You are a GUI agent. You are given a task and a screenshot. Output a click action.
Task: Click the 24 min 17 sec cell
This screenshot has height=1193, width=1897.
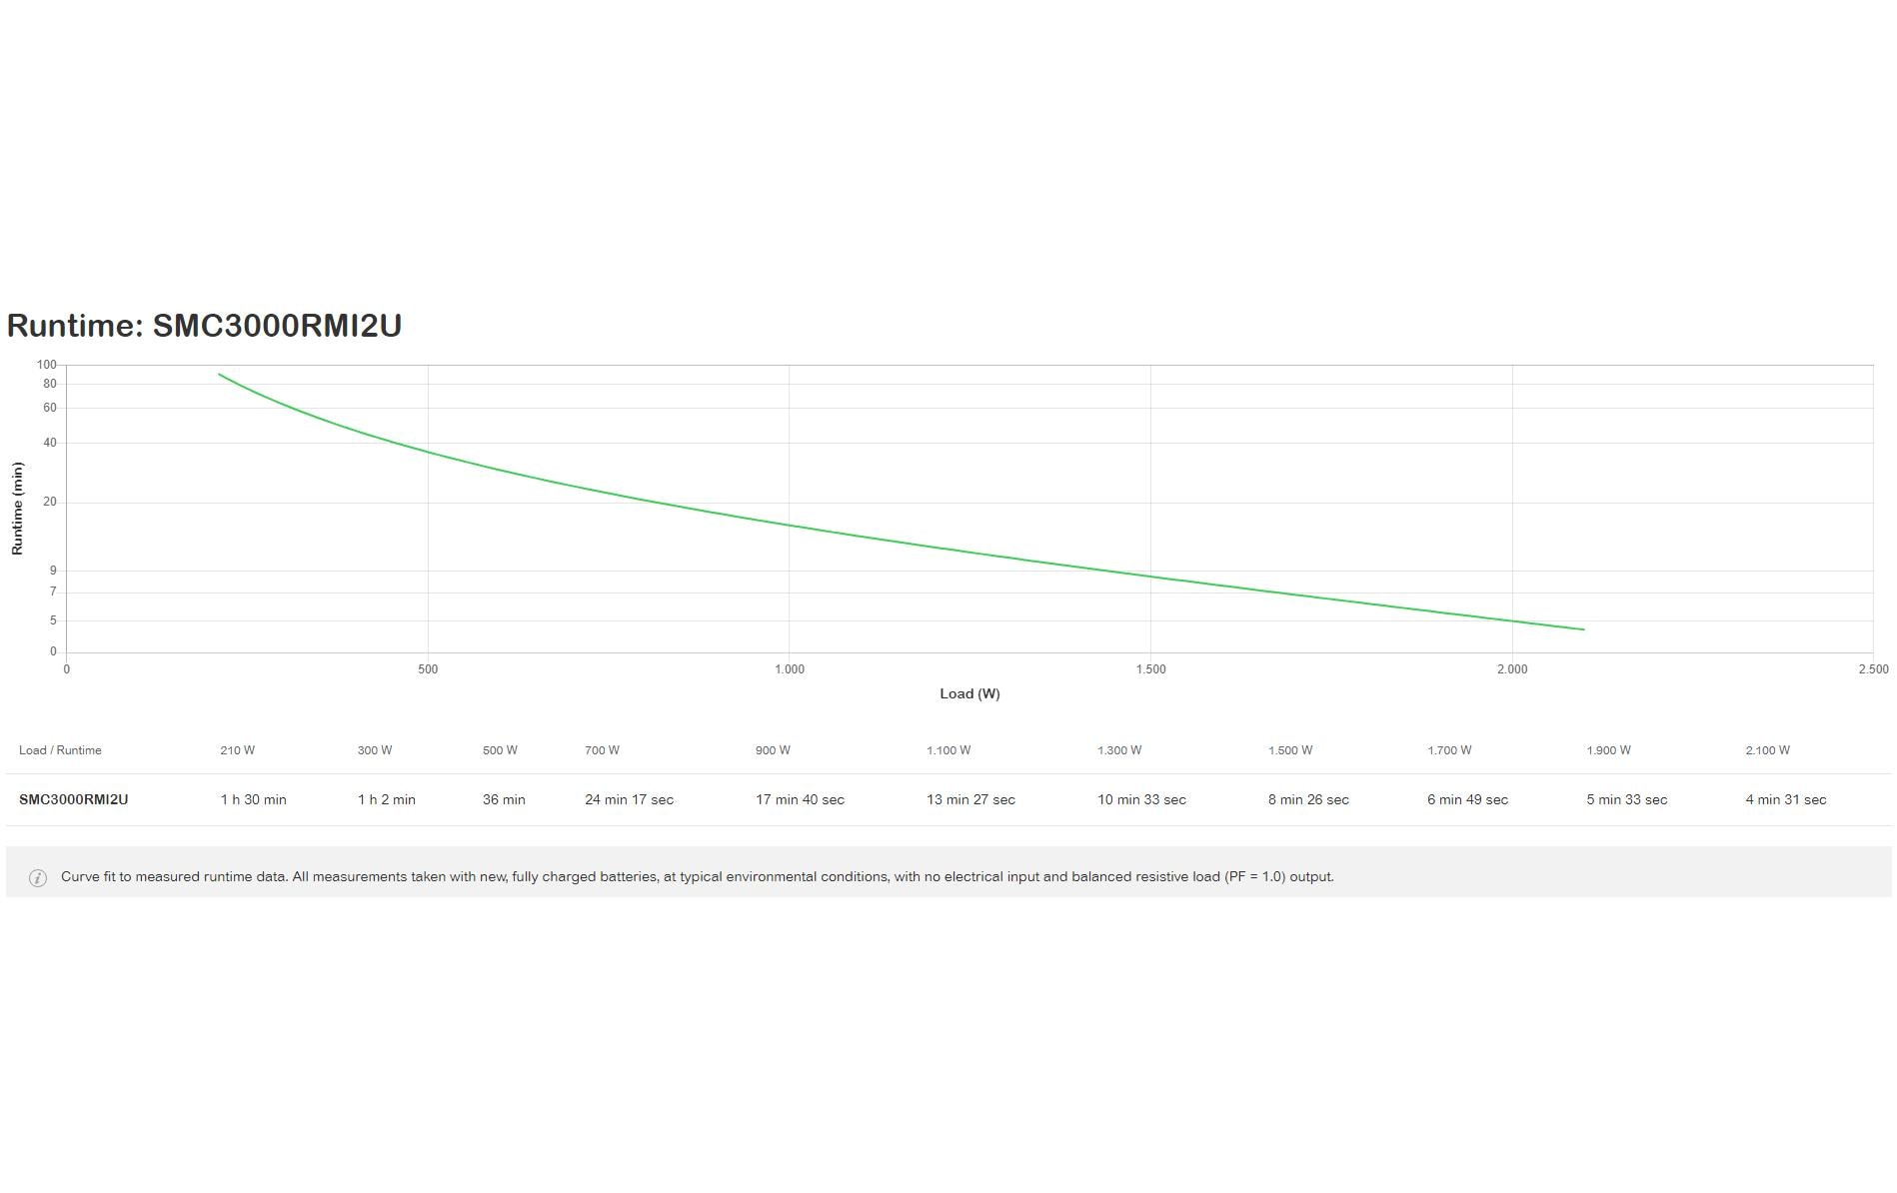pos(629,799)
